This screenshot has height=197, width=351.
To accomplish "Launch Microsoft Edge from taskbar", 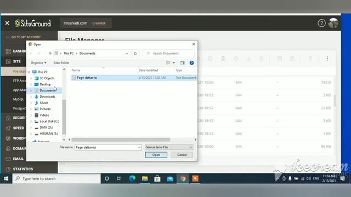I will tap(132, 178).
